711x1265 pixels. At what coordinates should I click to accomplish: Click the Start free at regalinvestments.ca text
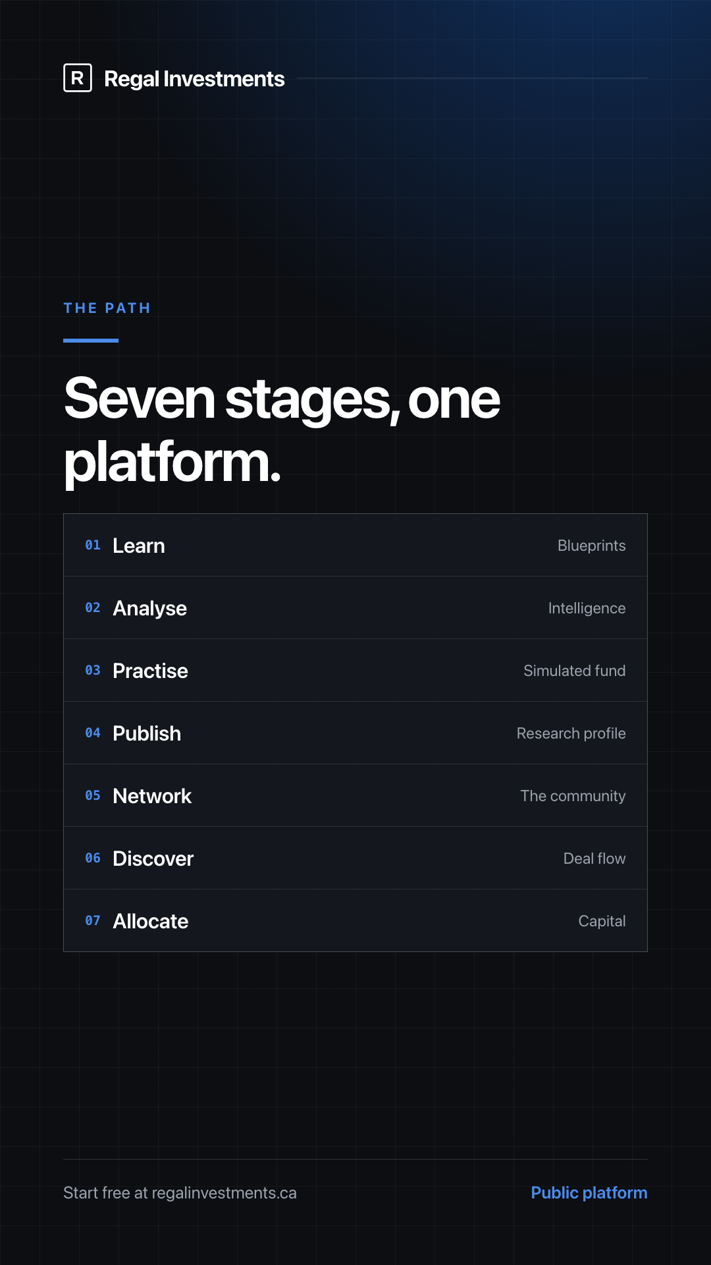[180, 1193]
